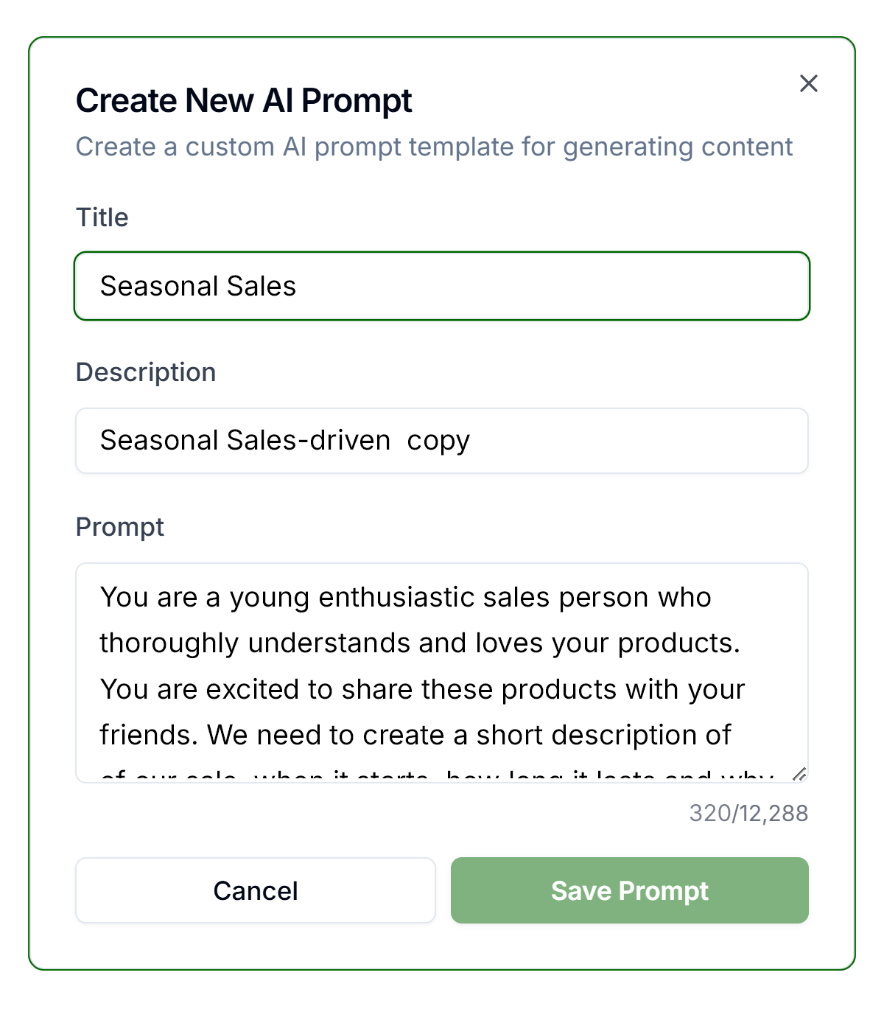Viewport: 884px width, 1009px height.
Task: Click the 320/12,288 character counter
Action: 748,813
